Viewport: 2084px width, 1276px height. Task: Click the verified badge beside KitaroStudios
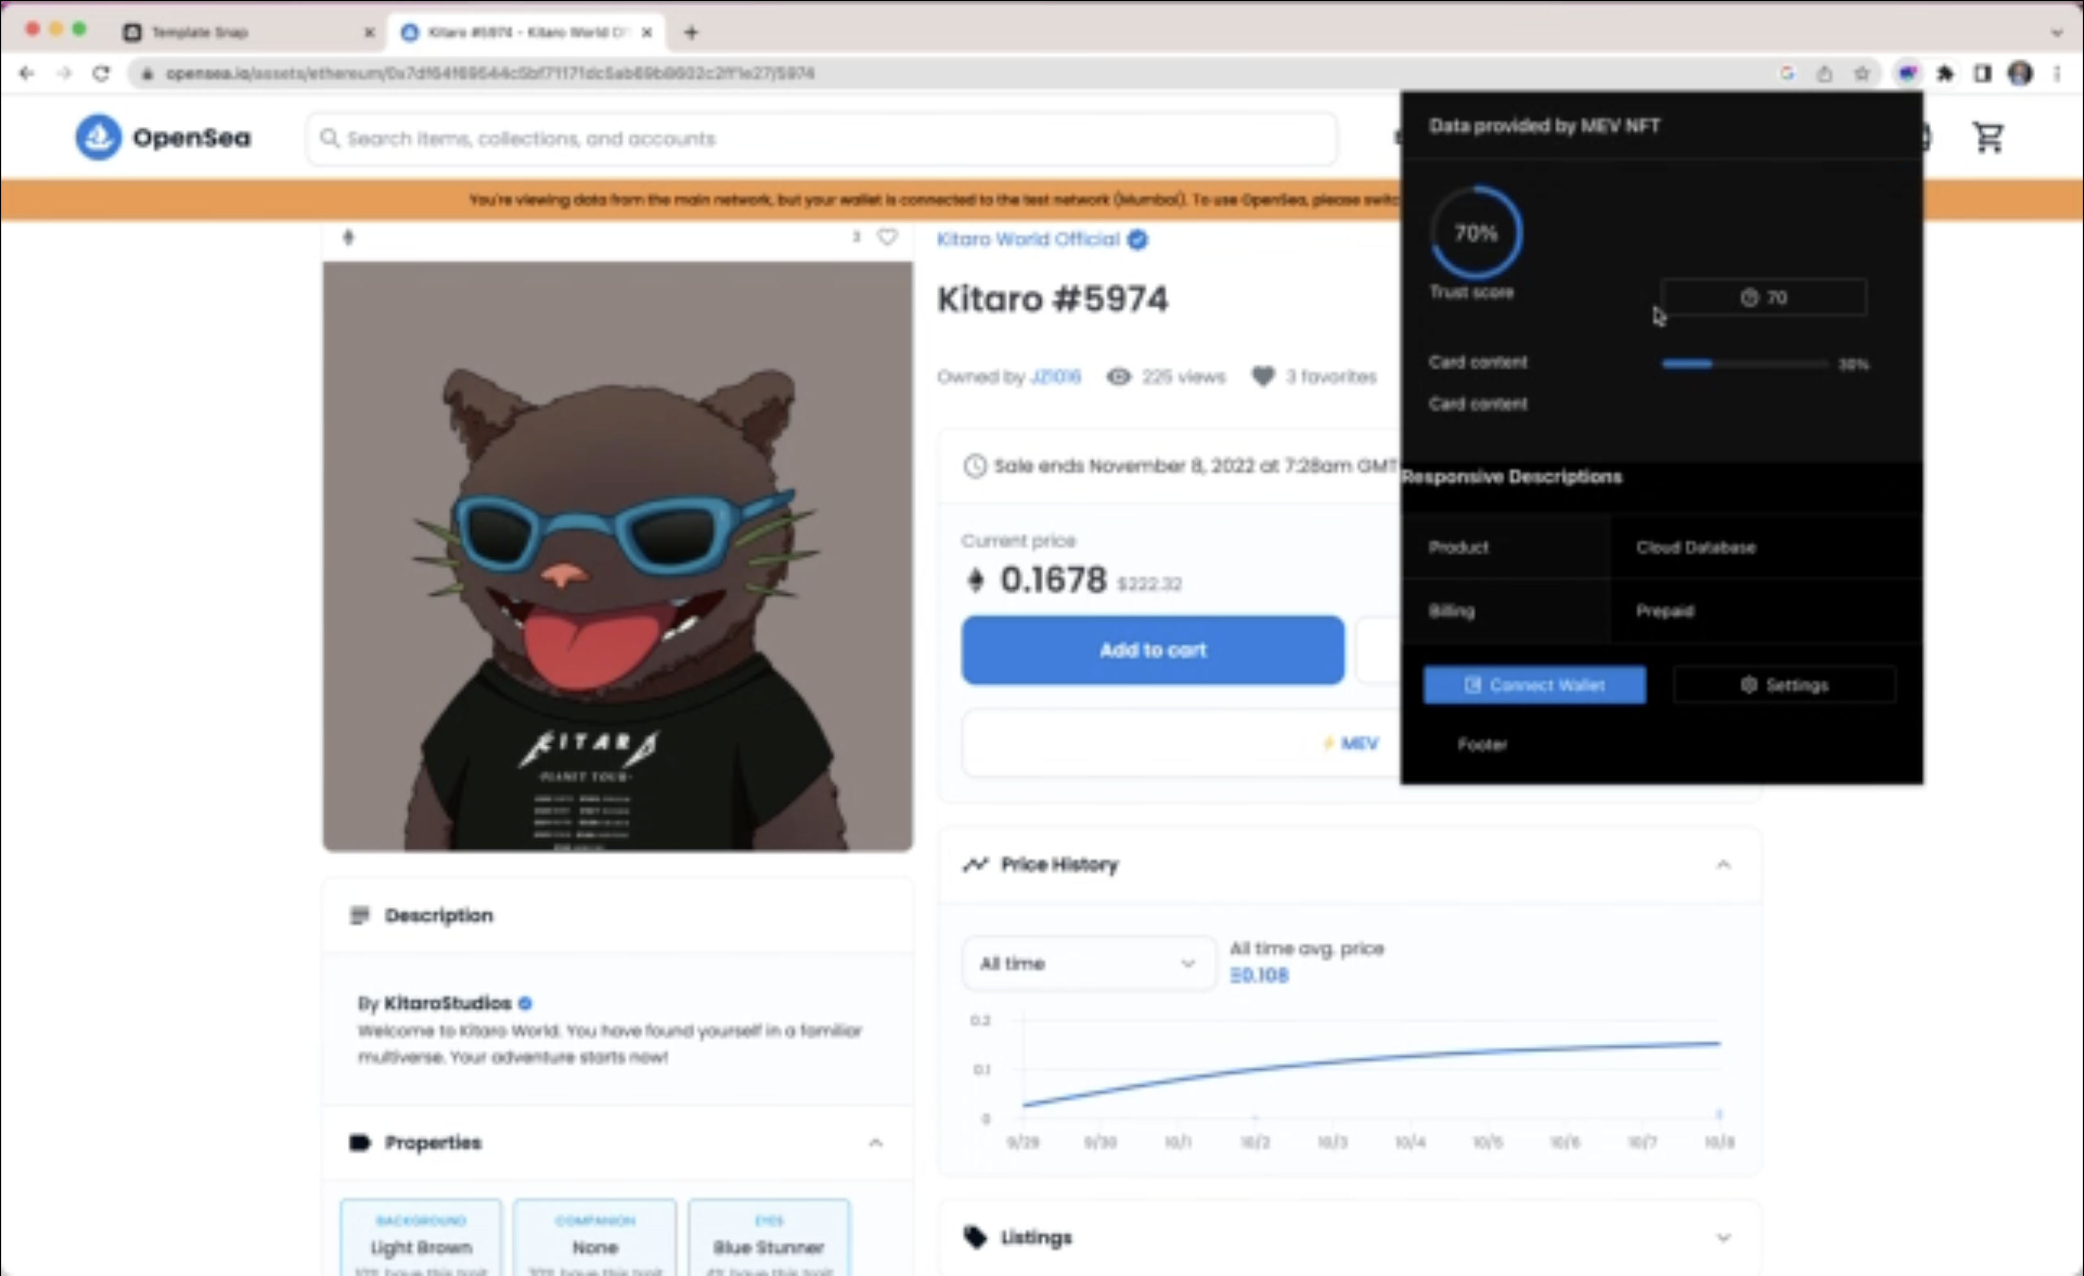pyautogui.click(x=525, y=1003)
